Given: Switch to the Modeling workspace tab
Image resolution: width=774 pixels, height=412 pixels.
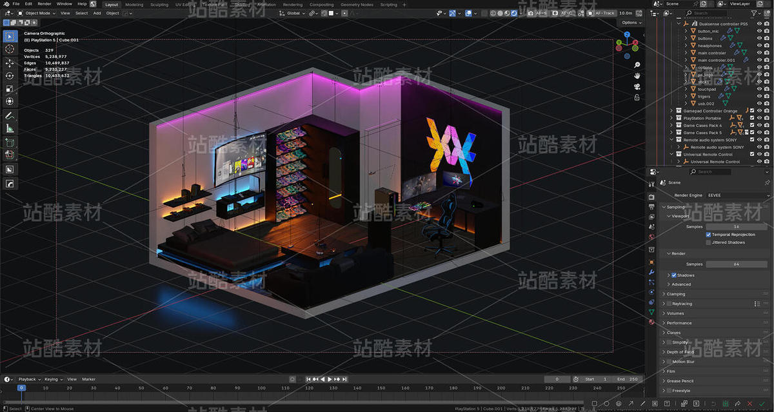Looking at the screenshot, I should (x=134, y=5).
